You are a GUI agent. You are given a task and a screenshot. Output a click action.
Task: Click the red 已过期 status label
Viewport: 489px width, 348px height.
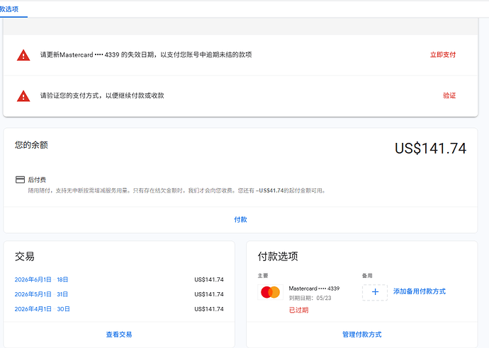click(299, 310)
